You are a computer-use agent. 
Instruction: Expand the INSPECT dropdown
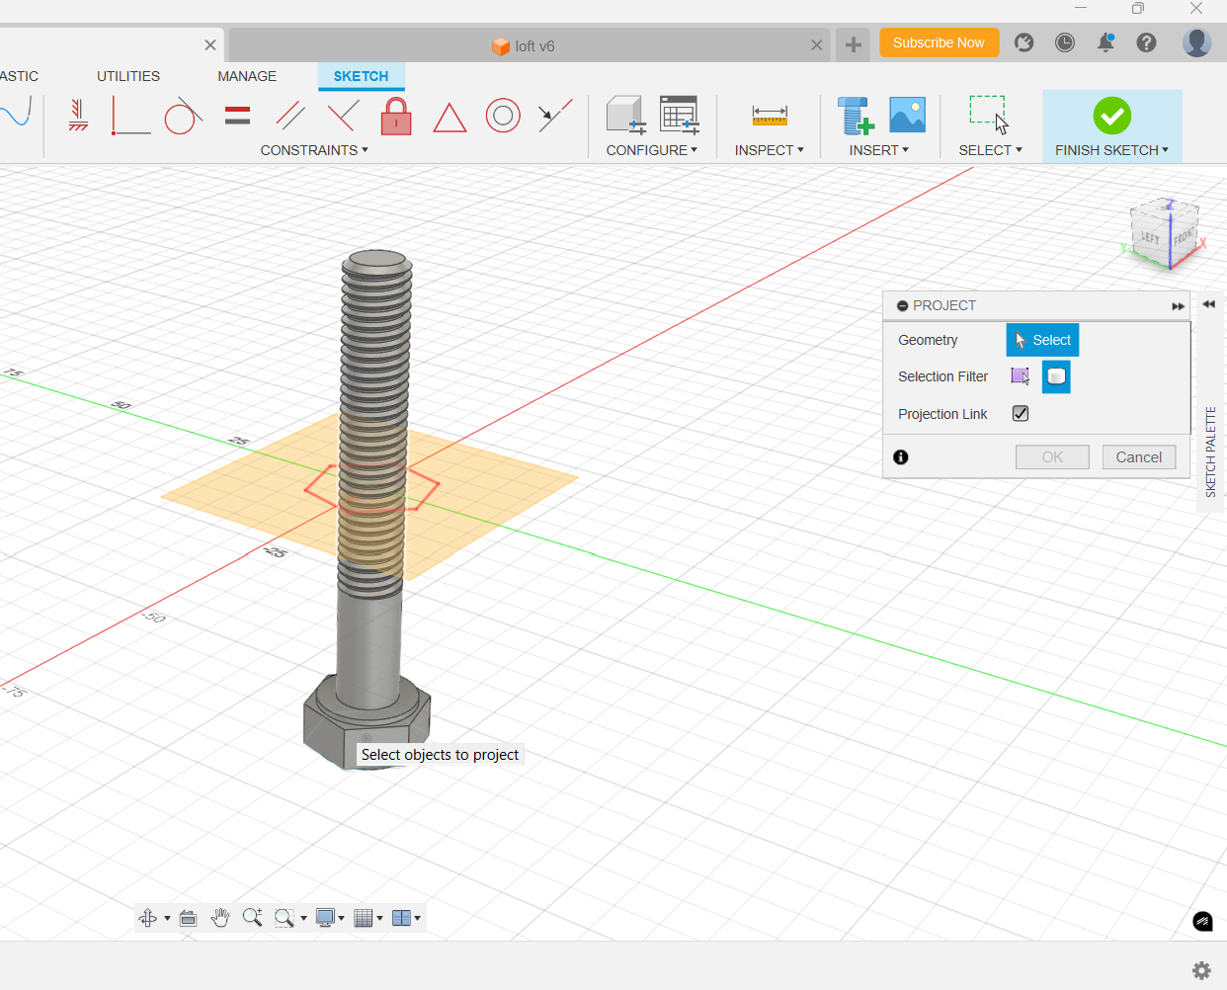[x=770, y=150]
